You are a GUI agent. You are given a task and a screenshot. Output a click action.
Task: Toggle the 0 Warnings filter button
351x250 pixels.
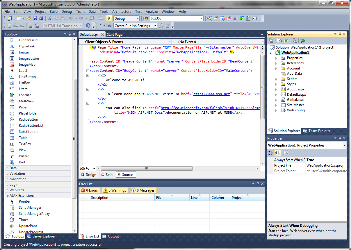[114, 190]
